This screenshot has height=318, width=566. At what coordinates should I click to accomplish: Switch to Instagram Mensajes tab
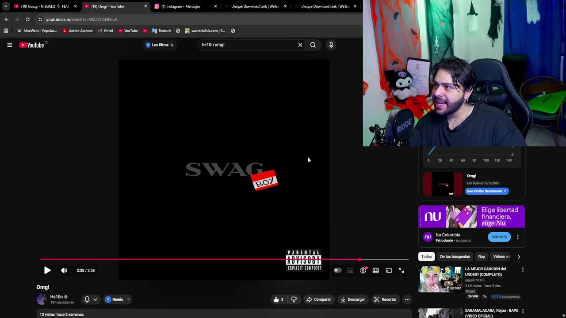185,7
